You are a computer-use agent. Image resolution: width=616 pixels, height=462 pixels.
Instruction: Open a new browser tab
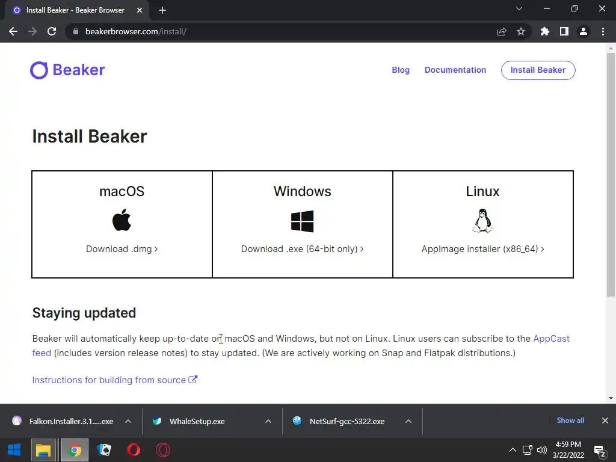(x=162, y=10)
